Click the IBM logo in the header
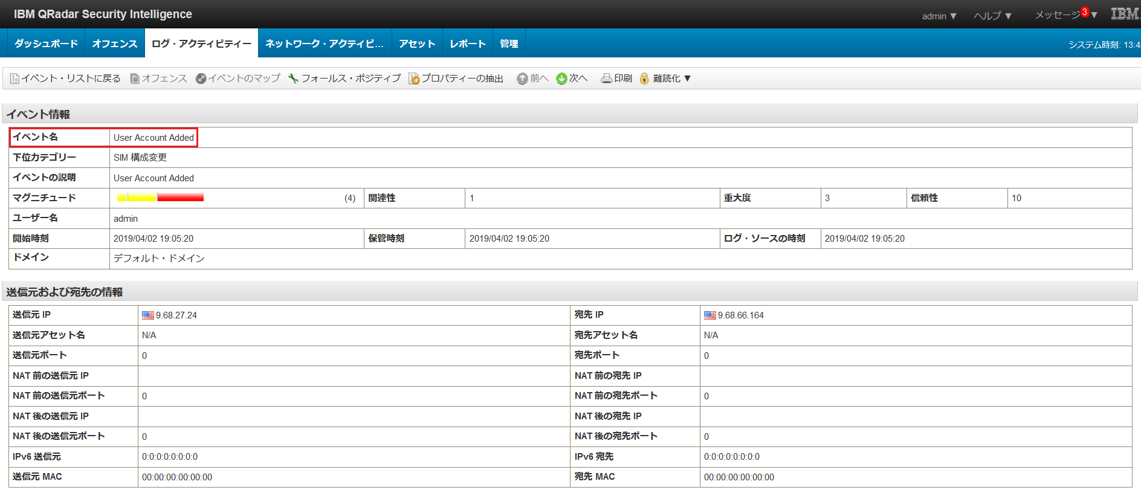 click(x=1125, y=14)
